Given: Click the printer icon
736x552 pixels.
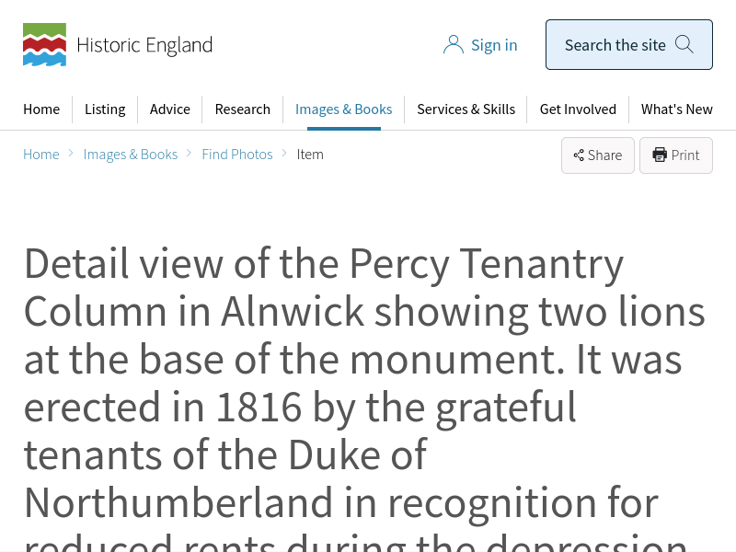Looking at the screenshot, I should tap(660, 155).
